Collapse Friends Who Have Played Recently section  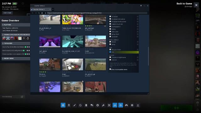coord(16,35)
